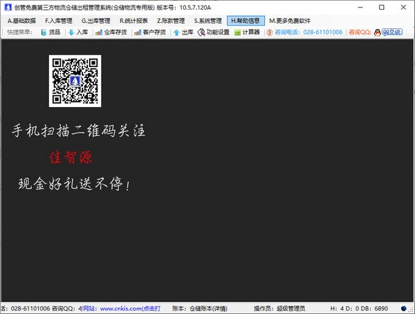Click the 仓储账本(详情) status entry
Viewport: 415px width, 314px height.
208,308
